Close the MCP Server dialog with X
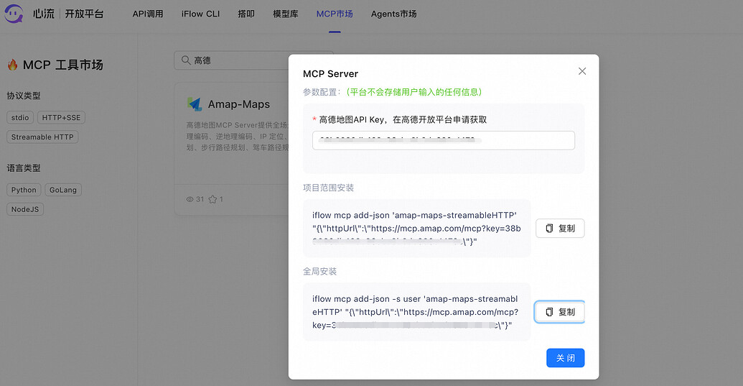The height and width of the screenshot is (386, 743). (x=582, y=71)
